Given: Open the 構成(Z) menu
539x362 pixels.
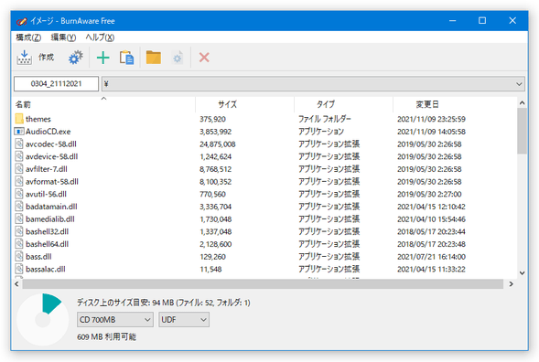Looking at the screenshot, I should [28, 37].
